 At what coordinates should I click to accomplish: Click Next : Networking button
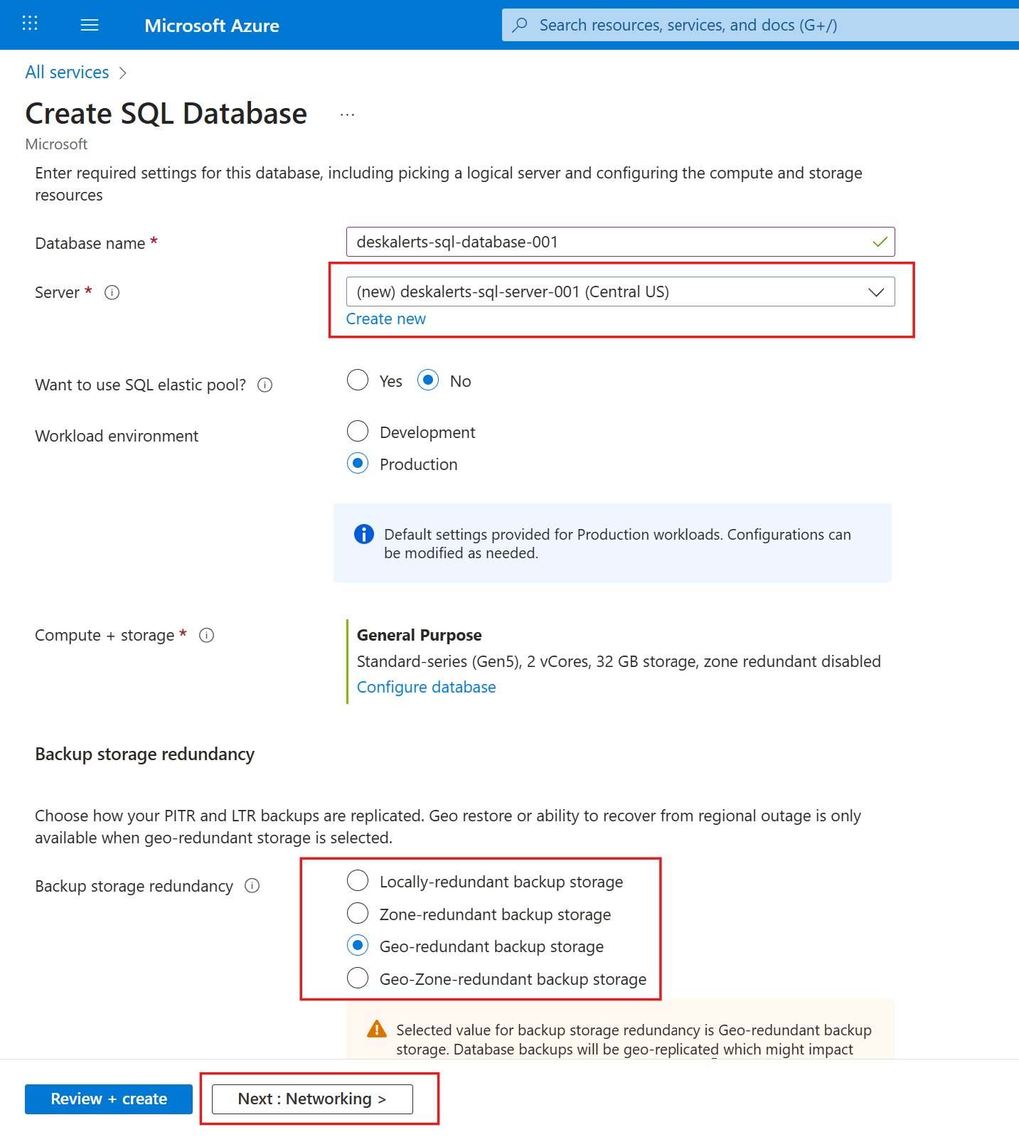(312, 1099)
